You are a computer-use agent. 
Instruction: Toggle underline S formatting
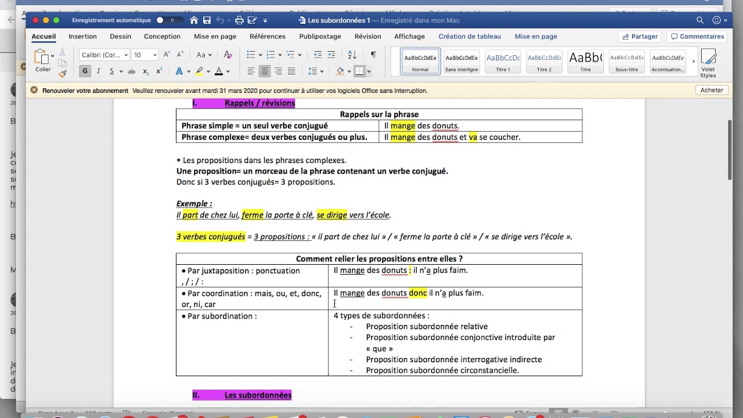click(x=111, y=71)
